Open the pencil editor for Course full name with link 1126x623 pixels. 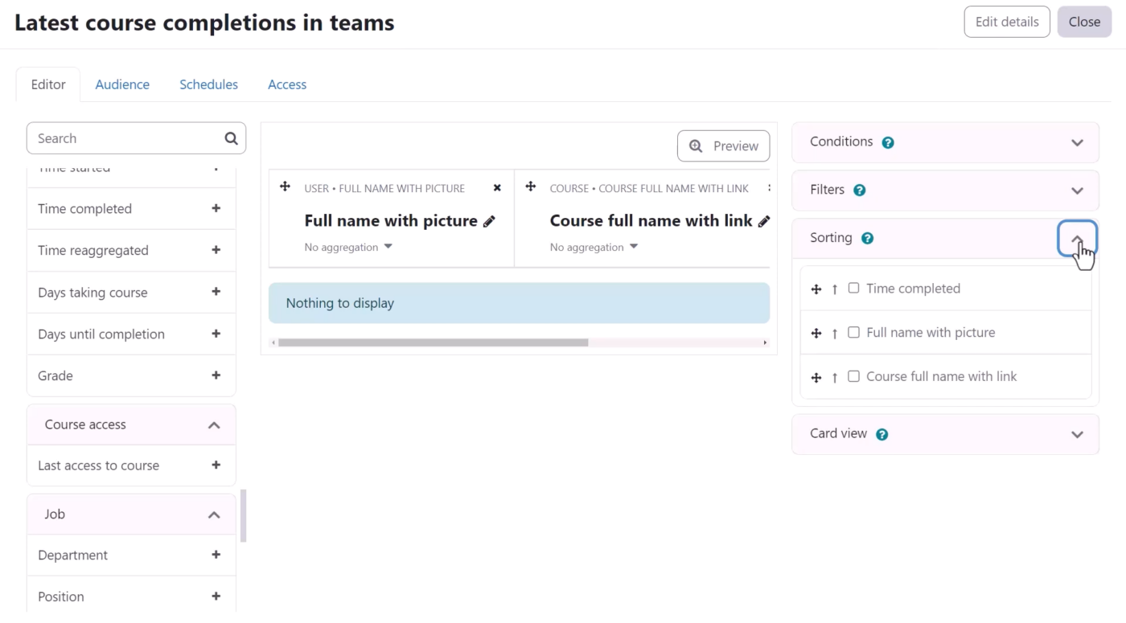[765, 220]
